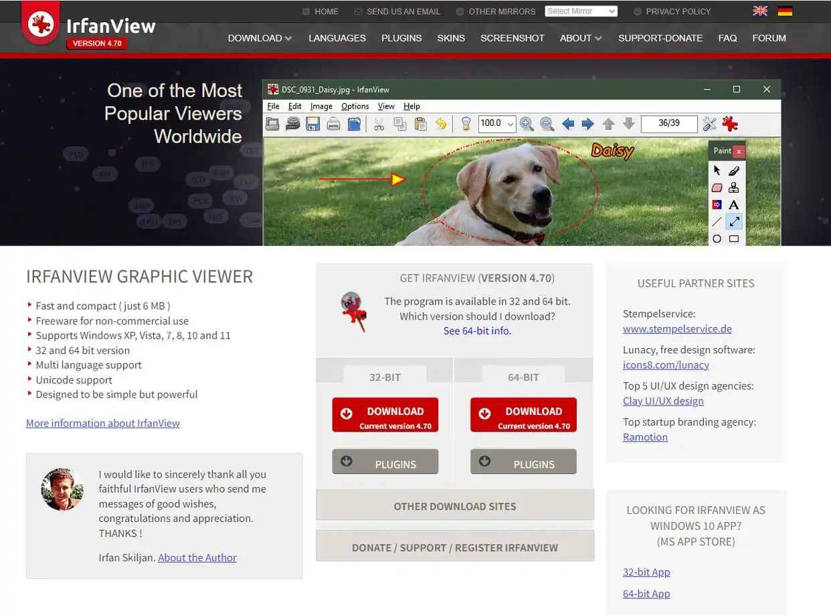Image resolution: width=831 pixels, height=615 pixels.
Task: Open SUPPORT-DONATE in navigation bar
Action: click(660, 38)
